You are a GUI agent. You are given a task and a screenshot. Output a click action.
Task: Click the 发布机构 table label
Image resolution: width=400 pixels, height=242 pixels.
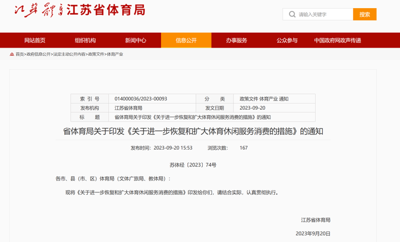tap(90, 108)
